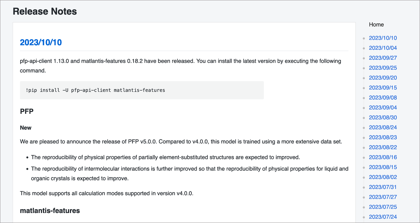The image size is (420, 223).
Task: Open the 2023/08/02 release entry
Action: [383, 177]
